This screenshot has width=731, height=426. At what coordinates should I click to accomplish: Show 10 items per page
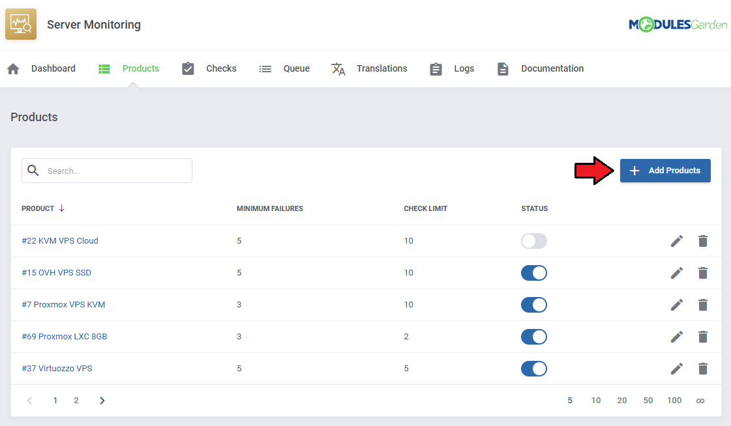click(x=596, y=401)
